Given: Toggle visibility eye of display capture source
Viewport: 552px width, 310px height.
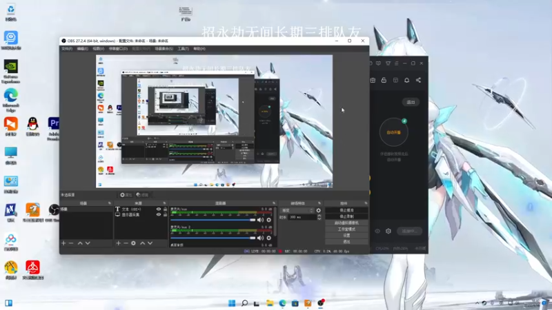Looking at the screenshot, I should point(159,214).
